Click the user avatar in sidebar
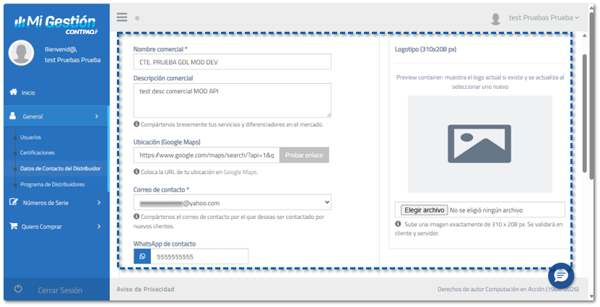Viewport: 600px width, 307px height. [22, 53]
